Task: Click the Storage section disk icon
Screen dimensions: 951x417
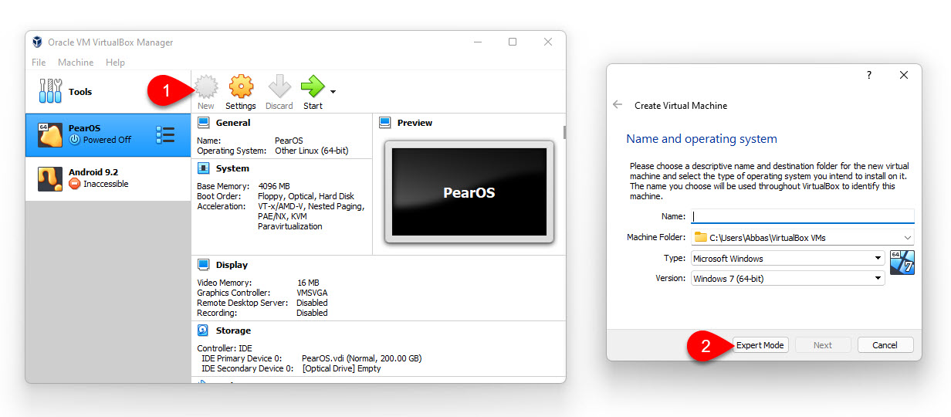Action: [x=204, y=331]
